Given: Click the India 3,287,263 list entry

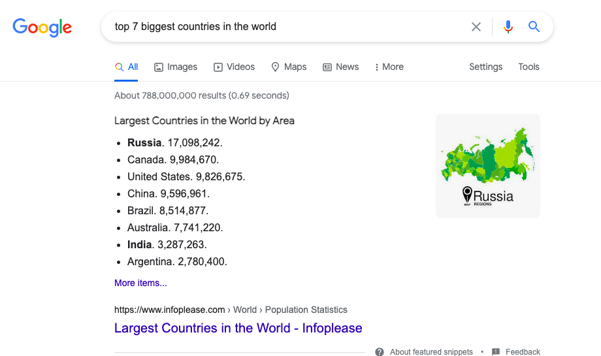Looking at the screenshot, I should [x=167, y=244].
